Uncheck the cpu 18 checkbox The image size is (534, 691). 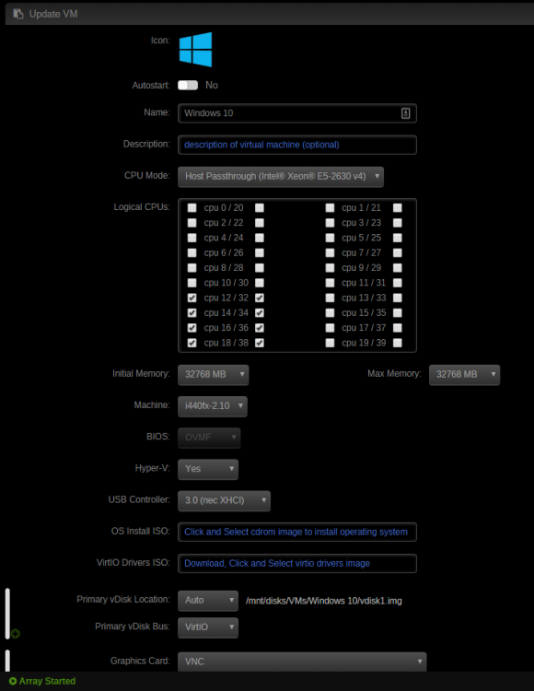192,343
